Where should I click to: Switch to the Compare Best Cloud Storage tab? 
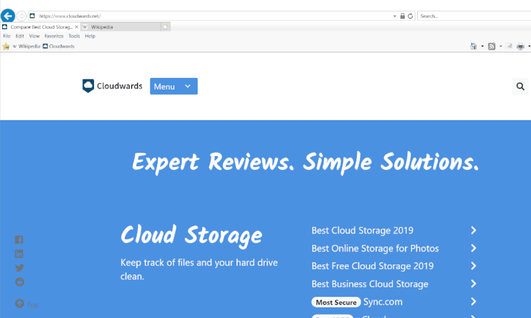click(x=41, y=27)
